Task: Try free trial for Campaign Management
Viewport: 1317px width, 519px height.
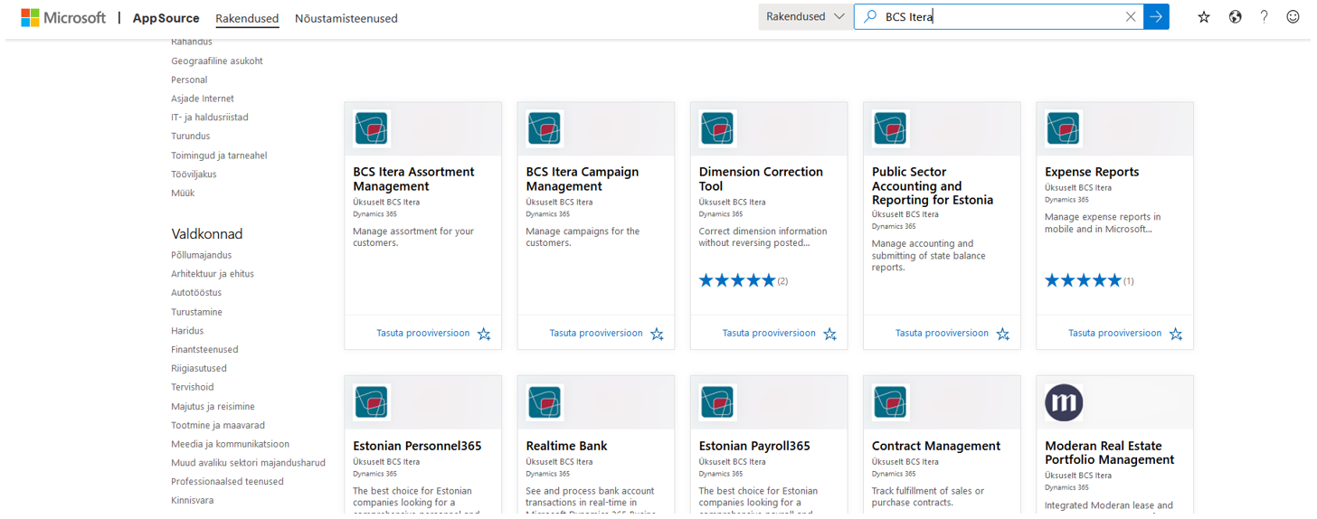Action: coord(596,333)
